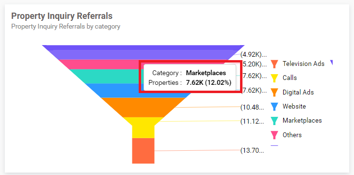Click the Property Inquiry Referrals title
The width and height of the screenshot is (354, 175).
[62, 16]
